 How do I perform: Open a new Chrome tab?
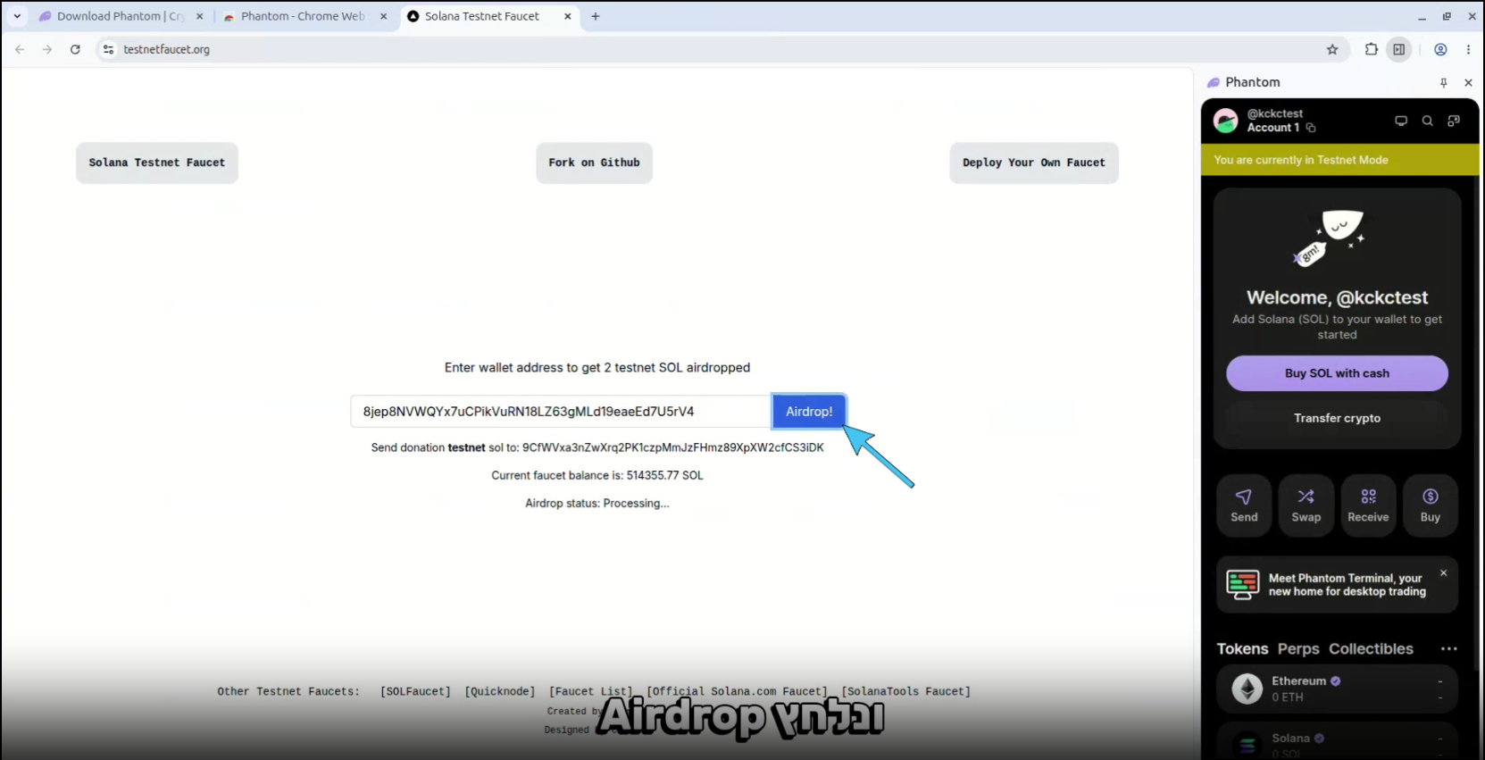pos(596,16)
